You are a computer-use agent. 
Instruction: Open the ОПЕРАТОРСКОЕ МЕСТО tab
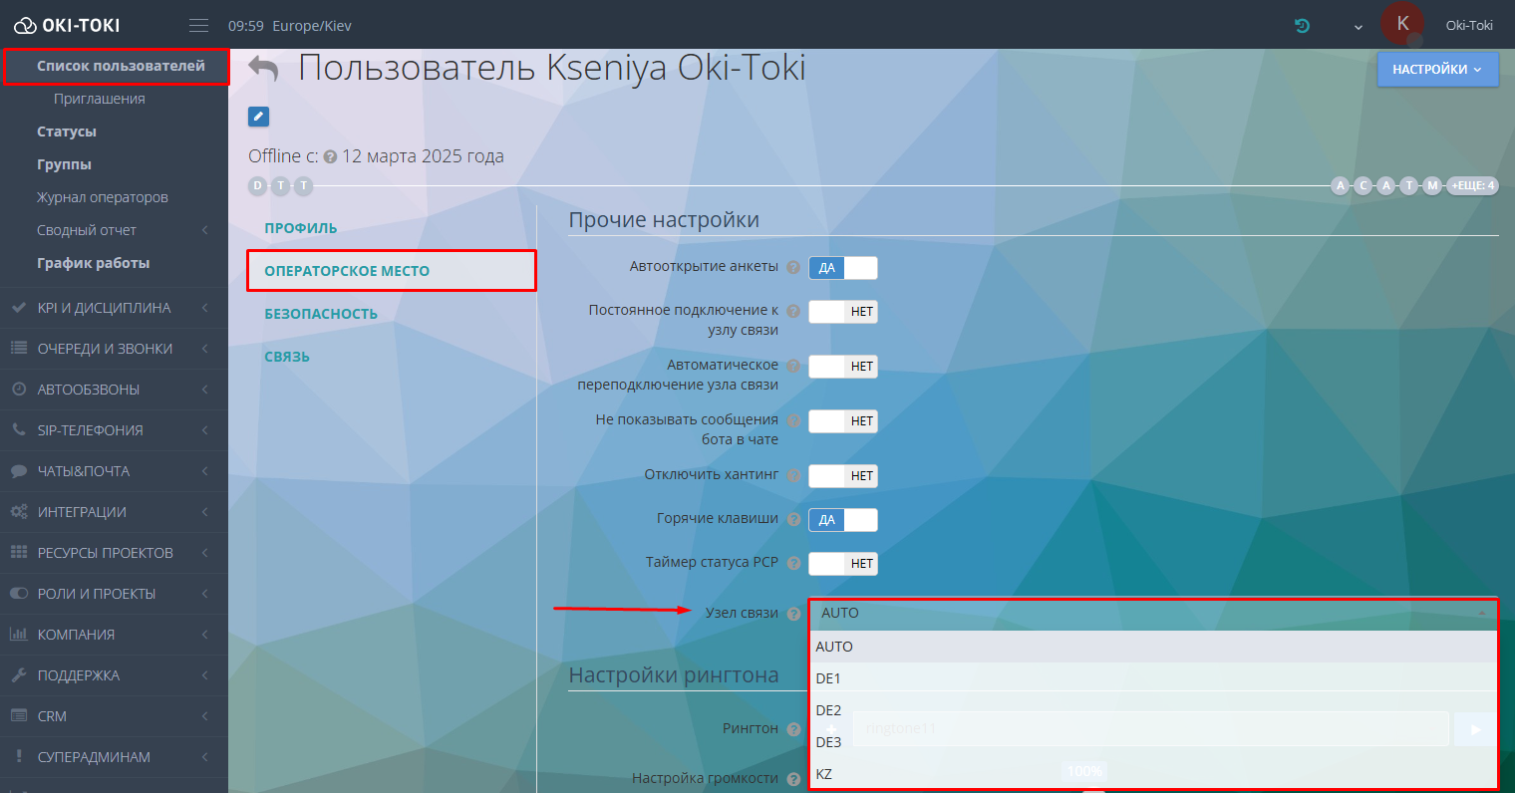click(391, 271)
